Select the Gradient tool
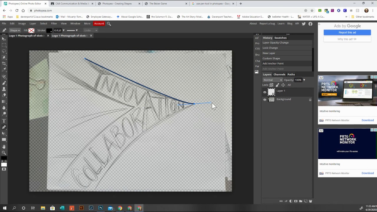This screenshot has width=377, height=212. [x=4, y=102]
